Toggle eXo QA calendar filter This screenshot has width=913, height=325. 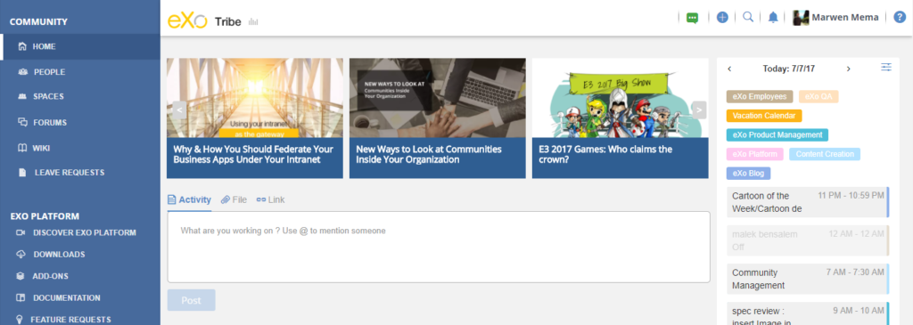(x=818, y=96)
